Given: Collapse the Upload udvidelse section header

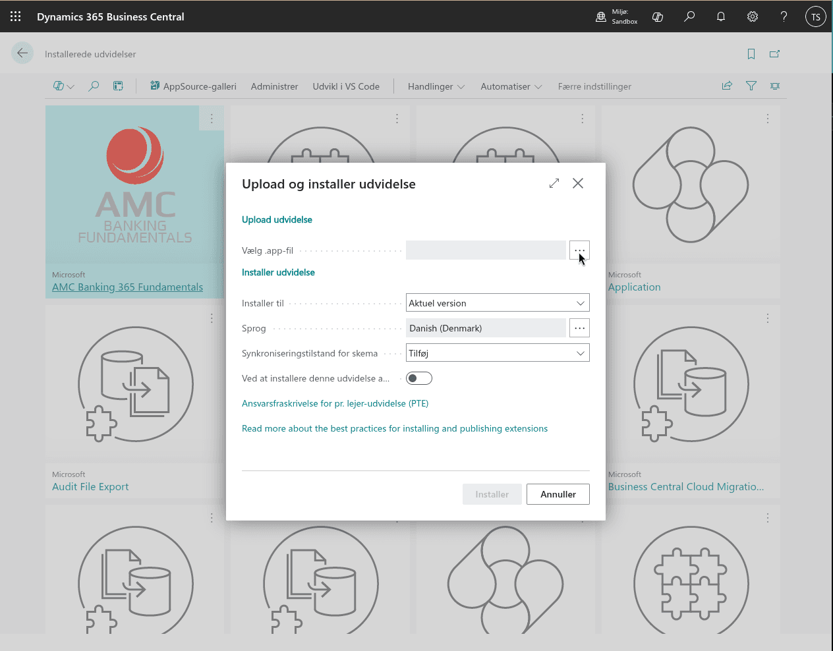Looking at the screenshot, I should point(277,219).
